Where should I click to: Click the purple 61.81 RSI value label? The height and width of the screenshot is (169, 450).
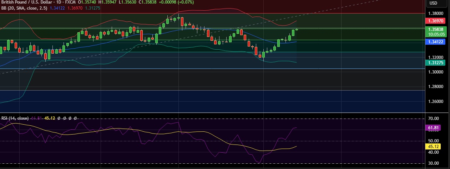coord(433,127)
